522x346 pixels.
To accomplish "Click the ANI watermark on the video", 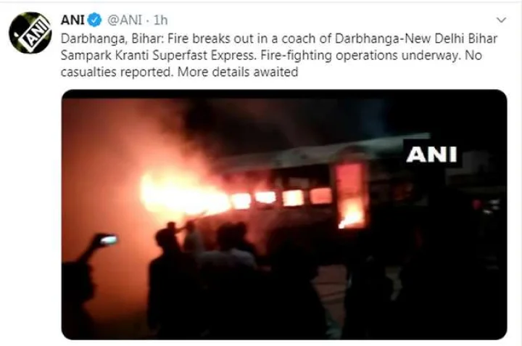I will (x=431, y=155).
